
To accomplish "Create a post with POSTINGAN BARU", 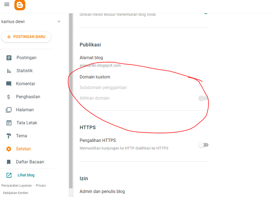I will tap(26, 37).
